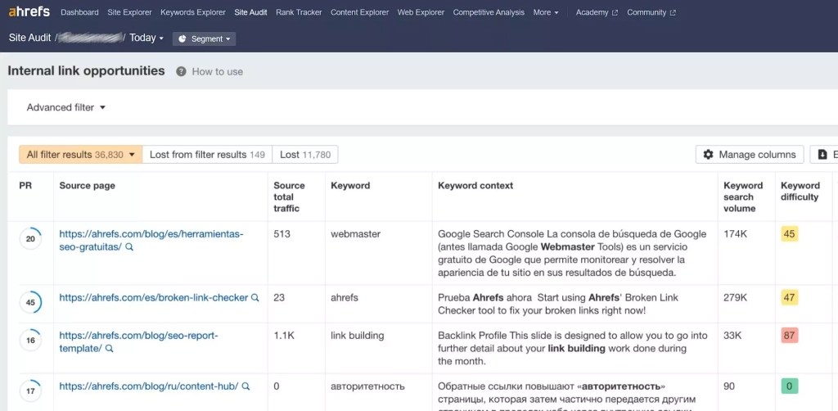Open Web Explorer

click(x=421, y=12)
